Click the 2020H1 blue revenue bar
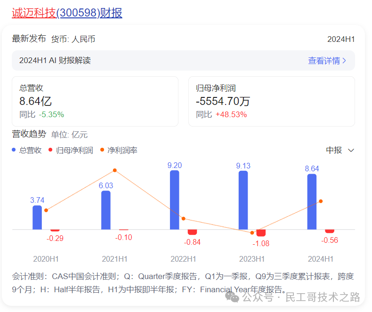This screenshot has width=372, height=312. (37, 217)
